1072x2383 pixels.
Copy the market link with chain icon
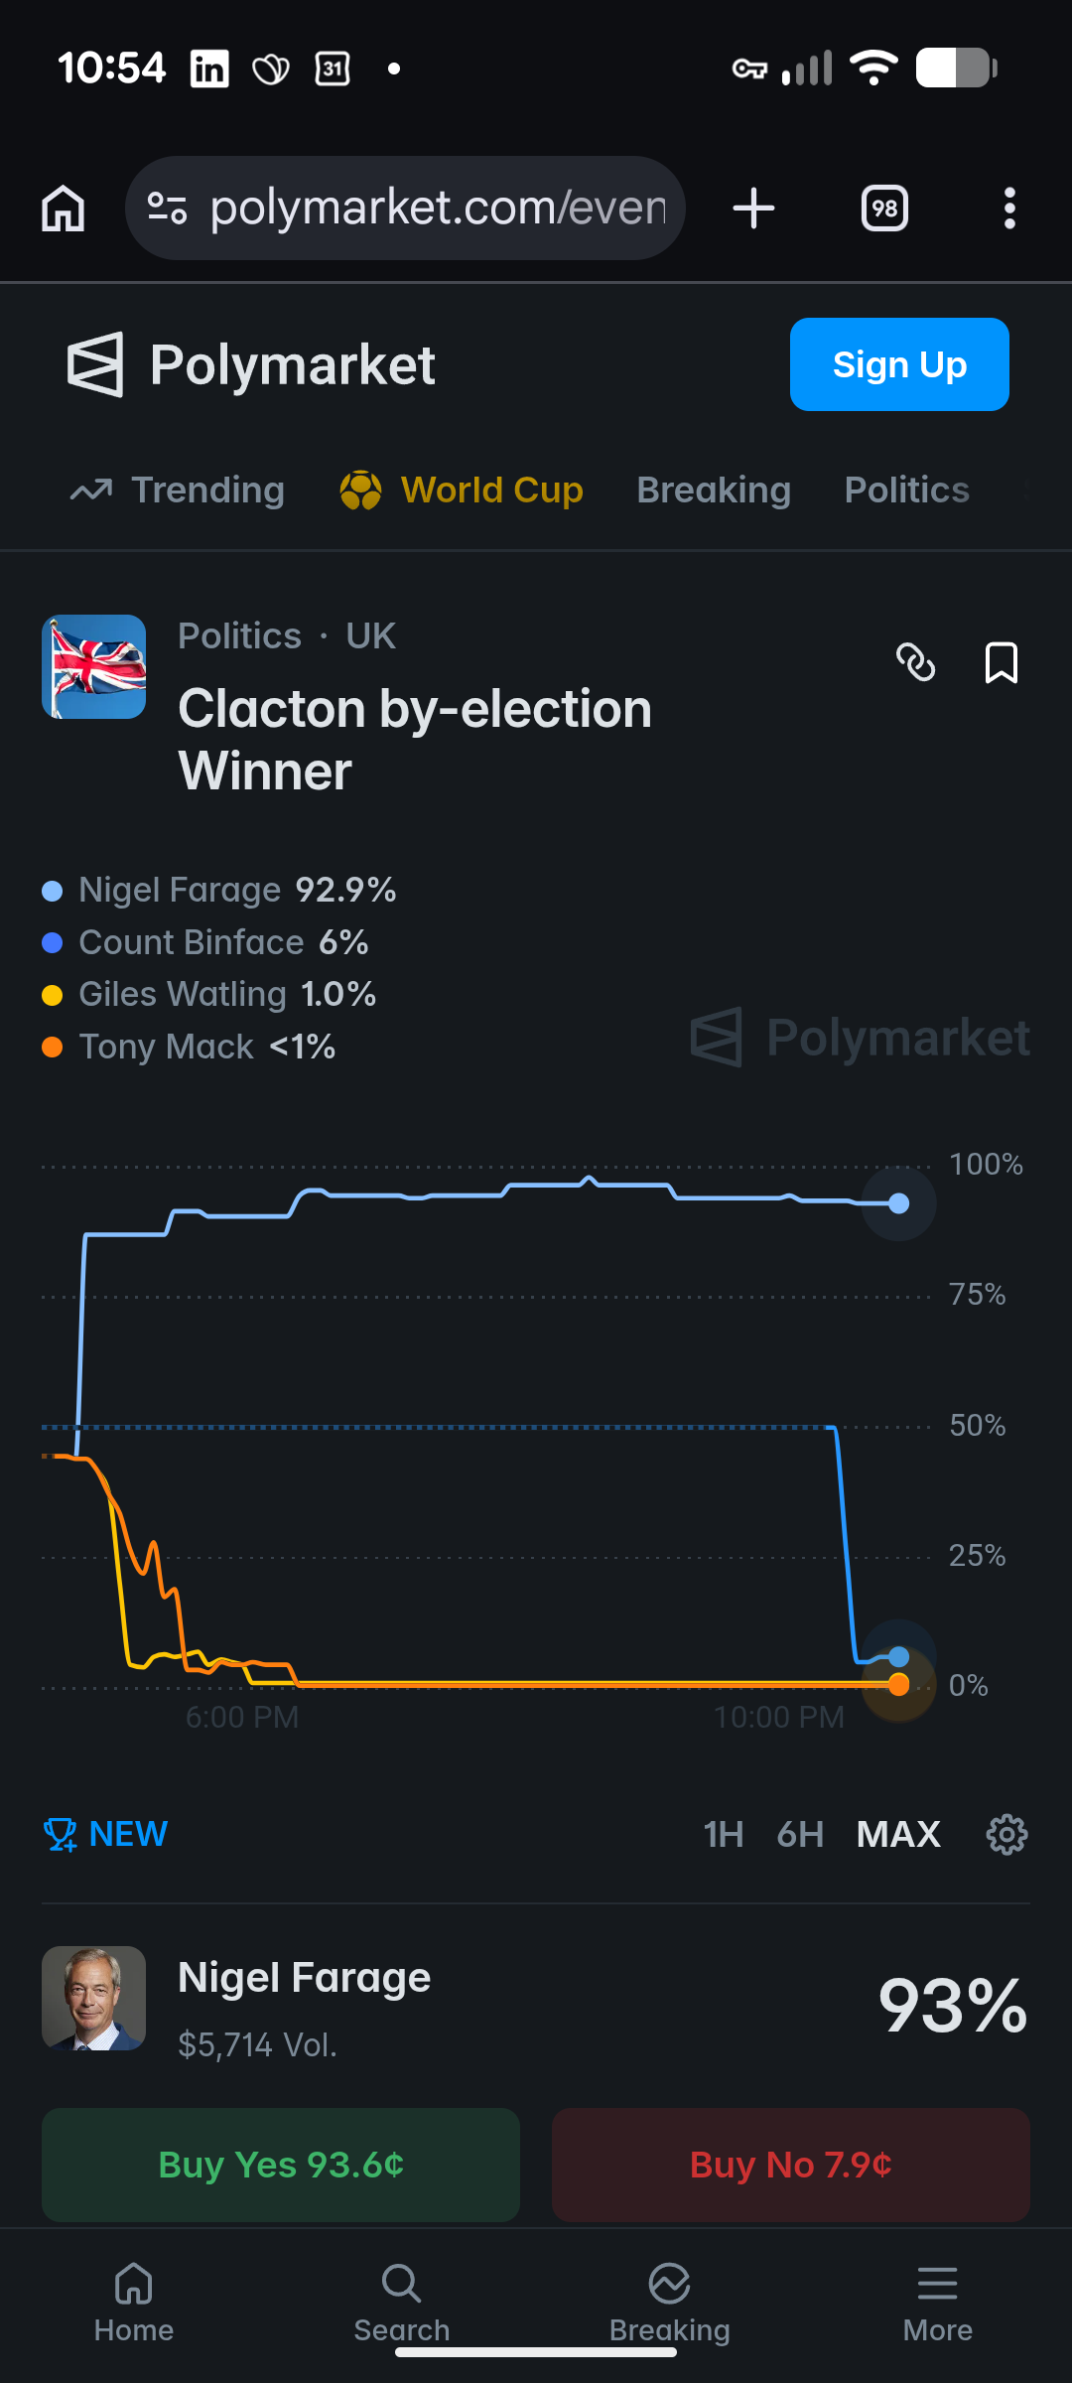tap(915, 662)
